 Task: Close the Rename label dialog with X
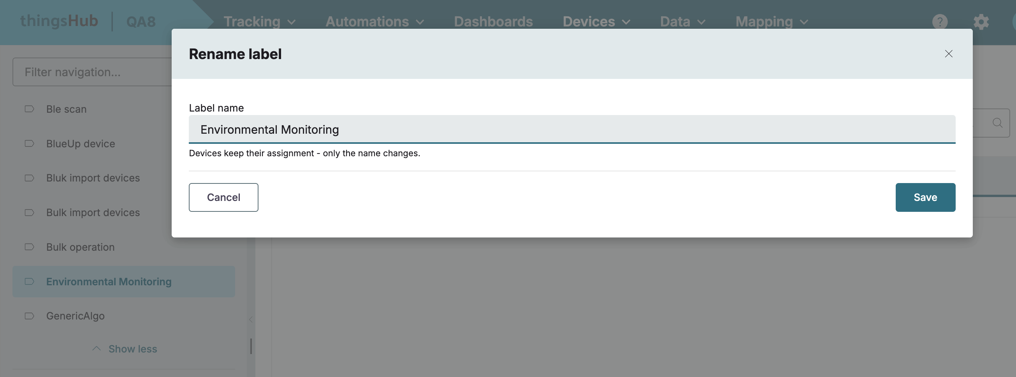[x=948, y=54]
